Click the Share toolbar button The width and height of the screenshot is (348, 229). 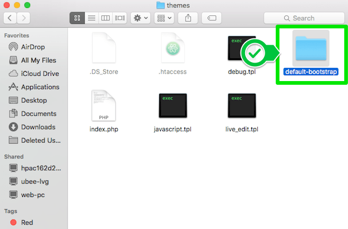[188, 18]
